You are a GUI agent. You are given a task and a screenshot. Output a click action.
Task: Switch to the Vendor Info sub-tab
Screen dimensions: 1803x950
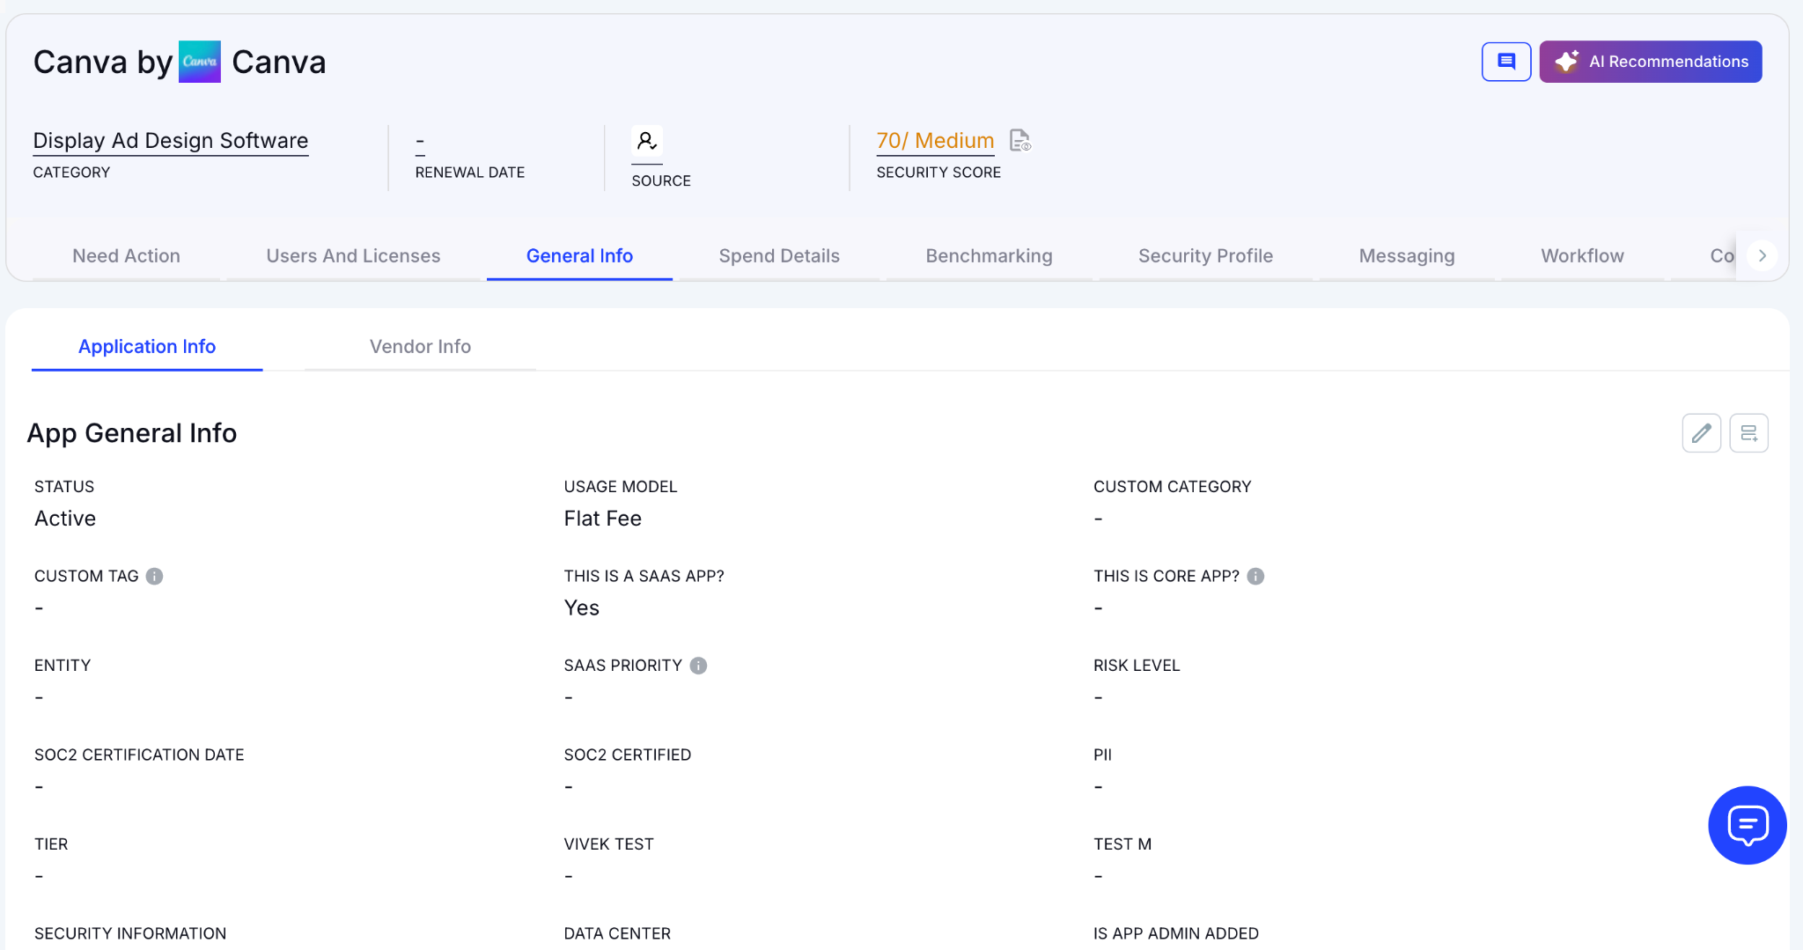[x=420, y=347]
